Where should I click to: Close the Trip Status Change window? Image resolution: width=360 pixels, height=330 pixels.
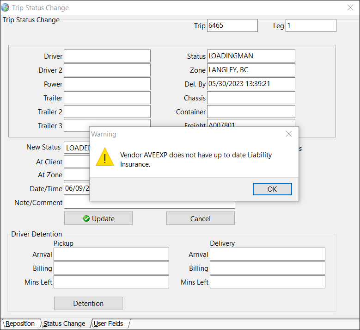[350, 7]
